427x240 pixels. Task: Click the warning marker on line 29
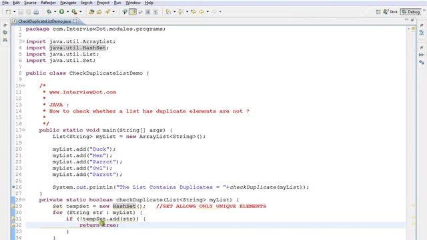13,206
